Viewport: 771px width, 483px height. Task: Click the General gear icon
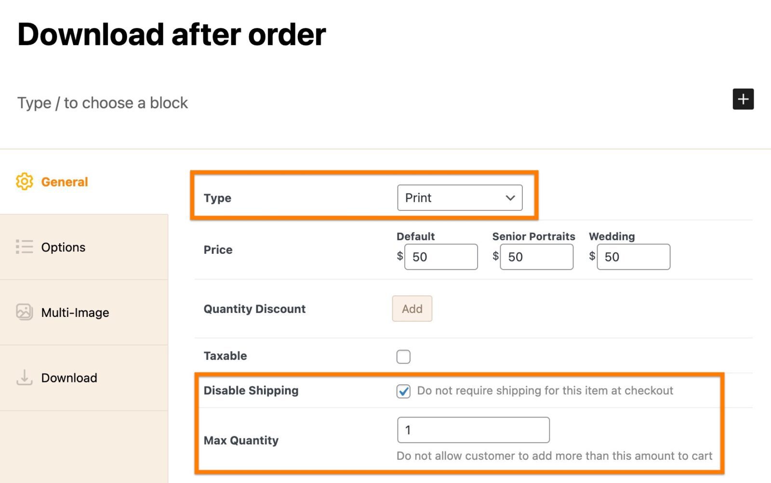(x=25, y=182)
